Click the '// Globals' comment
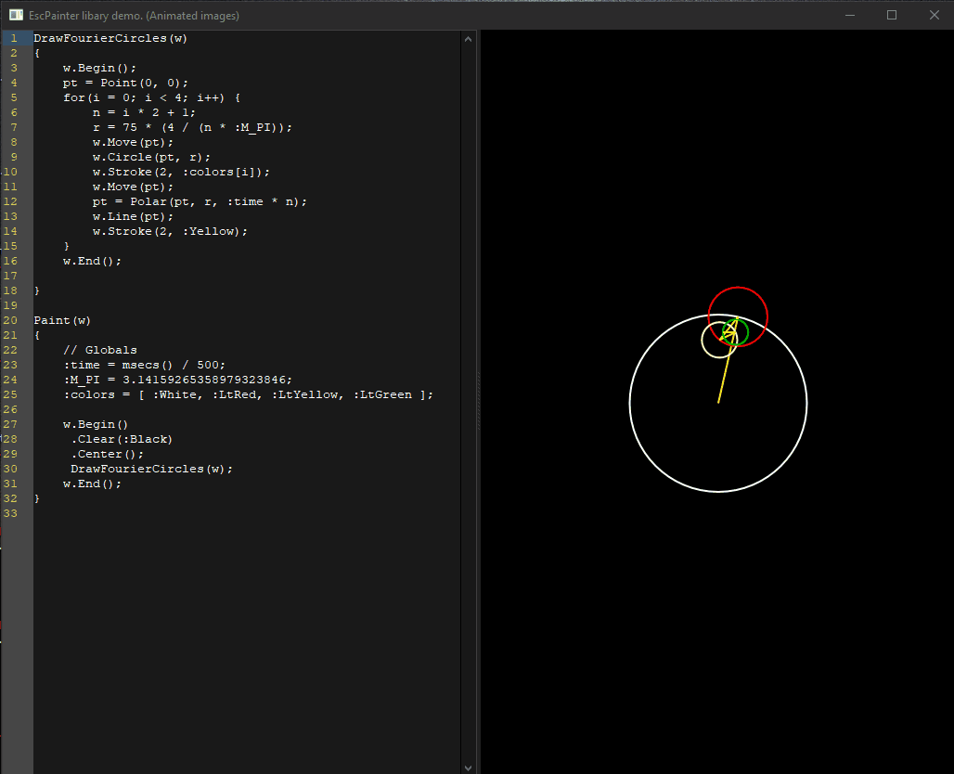Screen dimensions: 954x774 100,351
